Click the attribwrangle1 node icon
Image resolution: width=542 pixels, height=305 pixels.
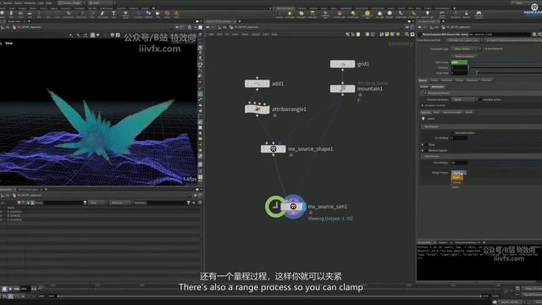coord(257,109)
